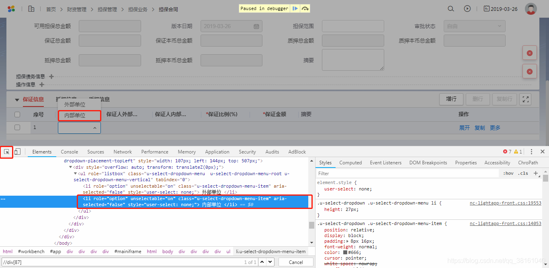Switch to the Console tab
549x268 pixels.
click(70, 151)
